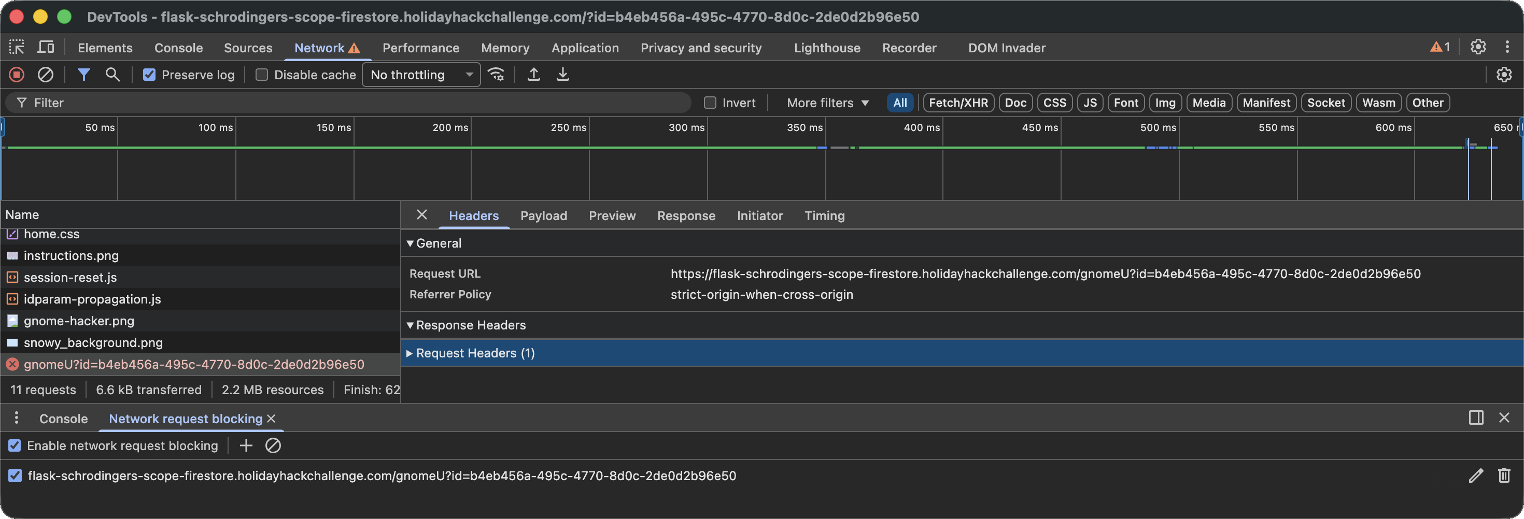
Task: Filter requests by Fetch/XHR type
Action: click(958, 103)
